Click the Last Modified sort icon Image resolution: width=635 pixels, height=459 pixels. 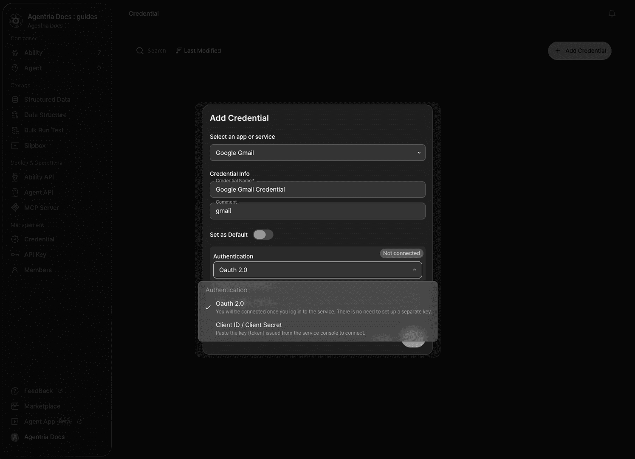[x=178, y=50]
